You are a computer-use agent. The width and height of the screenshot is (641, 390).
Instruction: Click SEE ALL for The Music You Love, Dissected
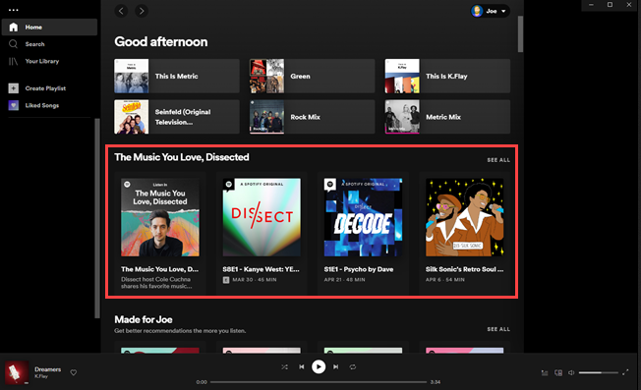498,160
